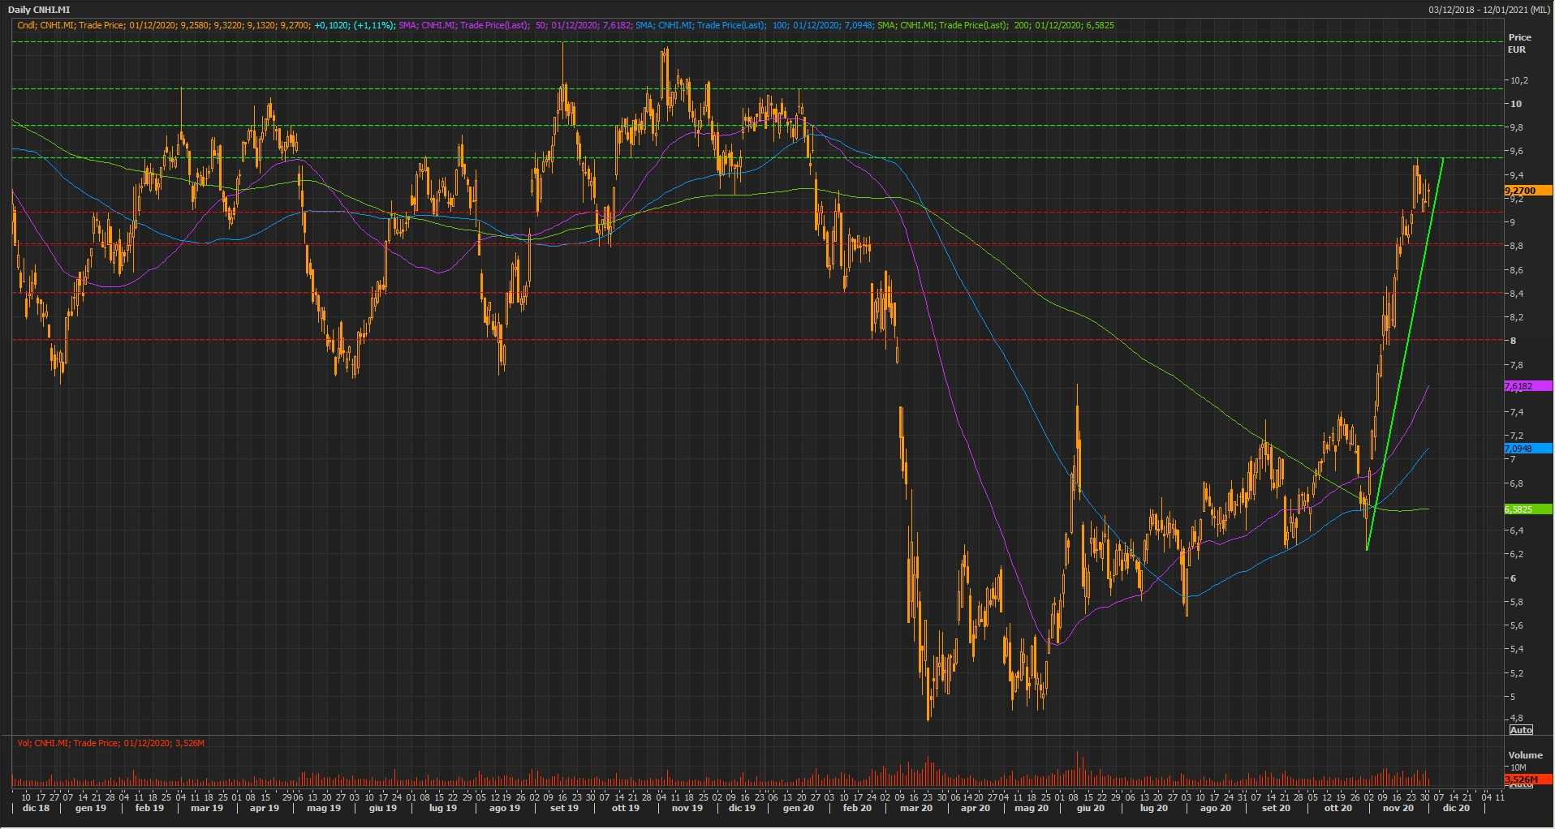Click the 8 price axis label
The width and height of the screenshot is (1555, 829).
(1513, 341)
